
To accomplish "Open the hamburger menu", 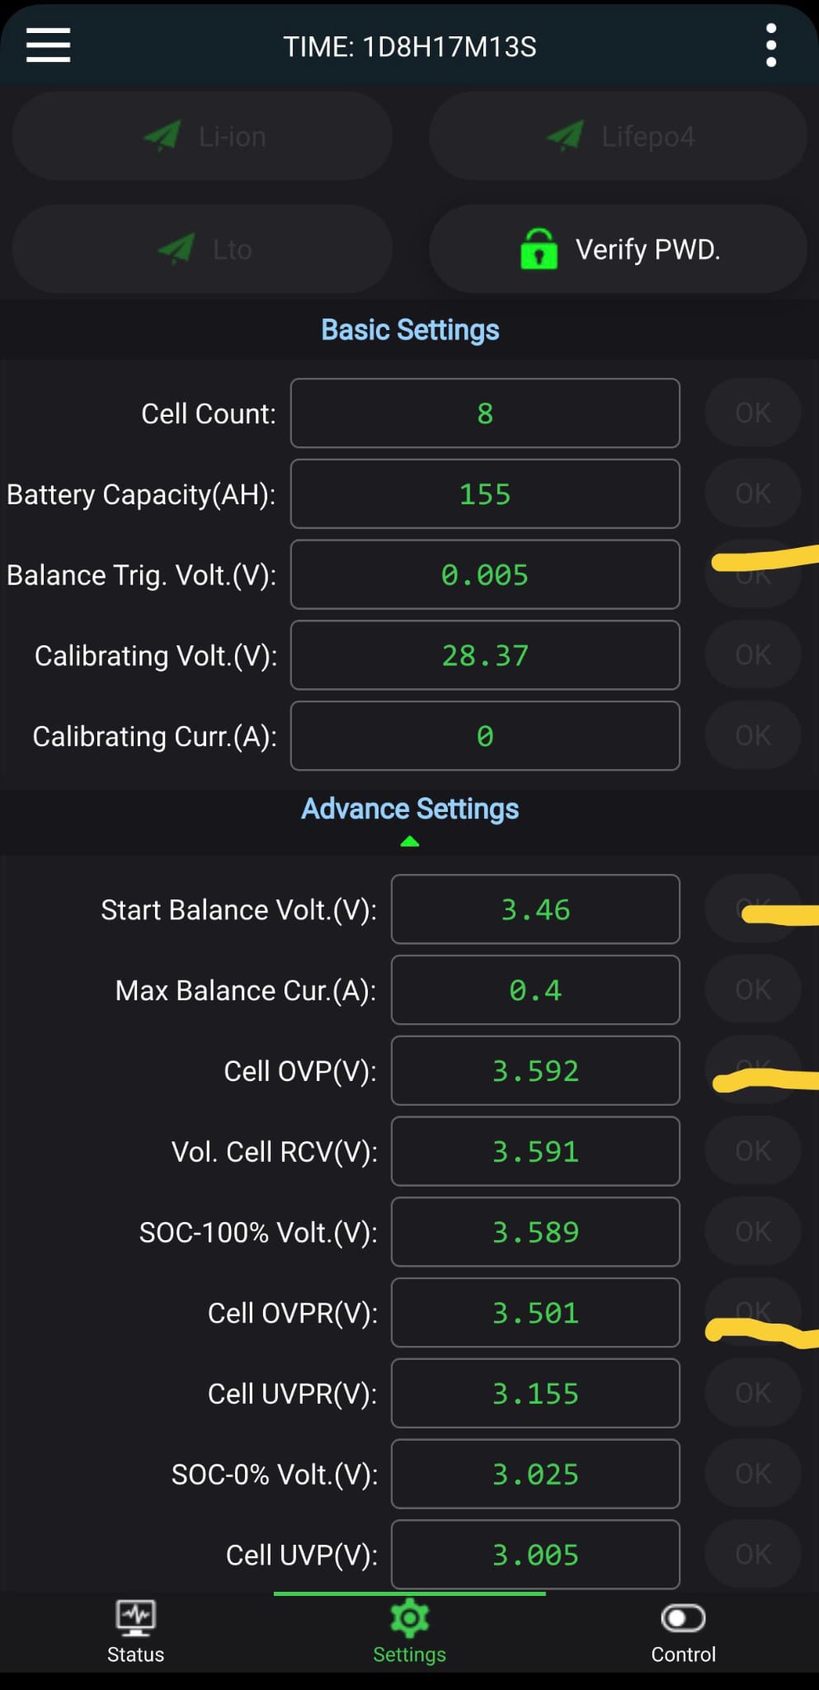I will [x=48, y=45].
